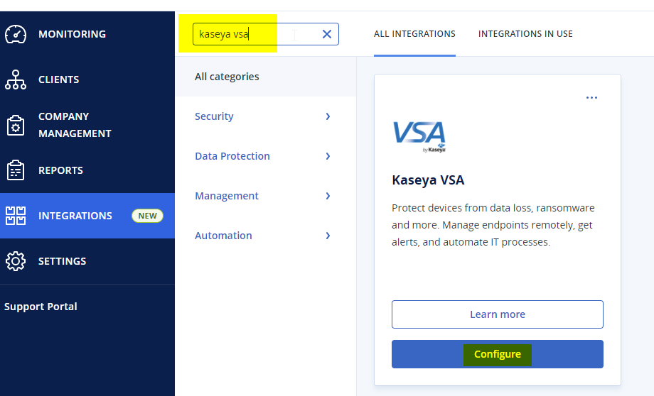654x396 pixels.
Task: Open the Monitoring section
Action: pos(73,34)
